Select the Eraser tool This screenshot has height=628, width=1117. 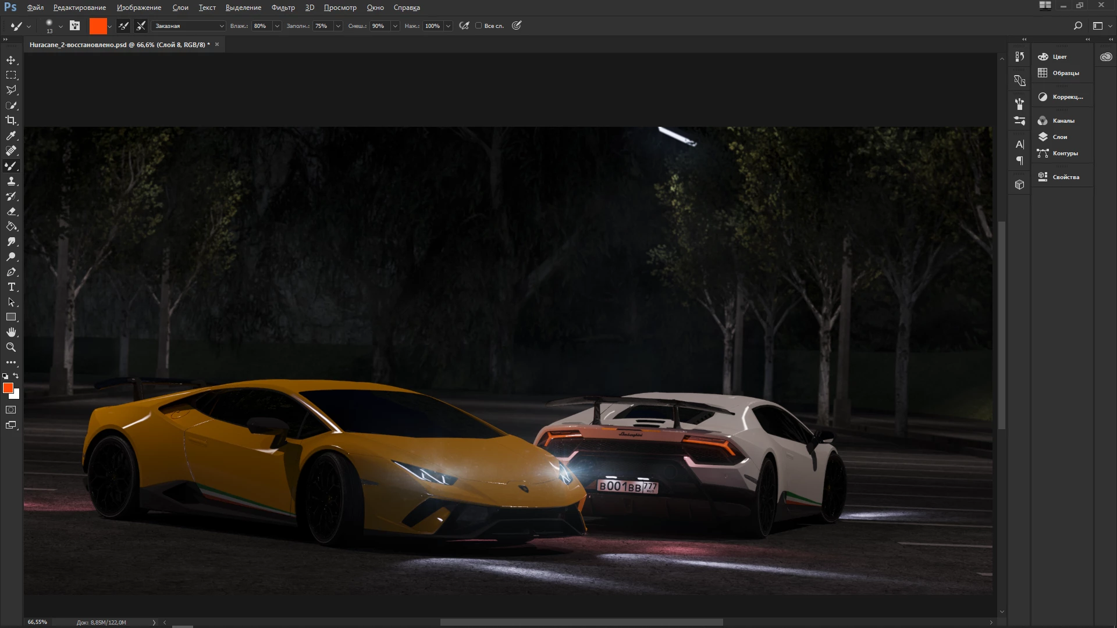(x=11, y=212)
